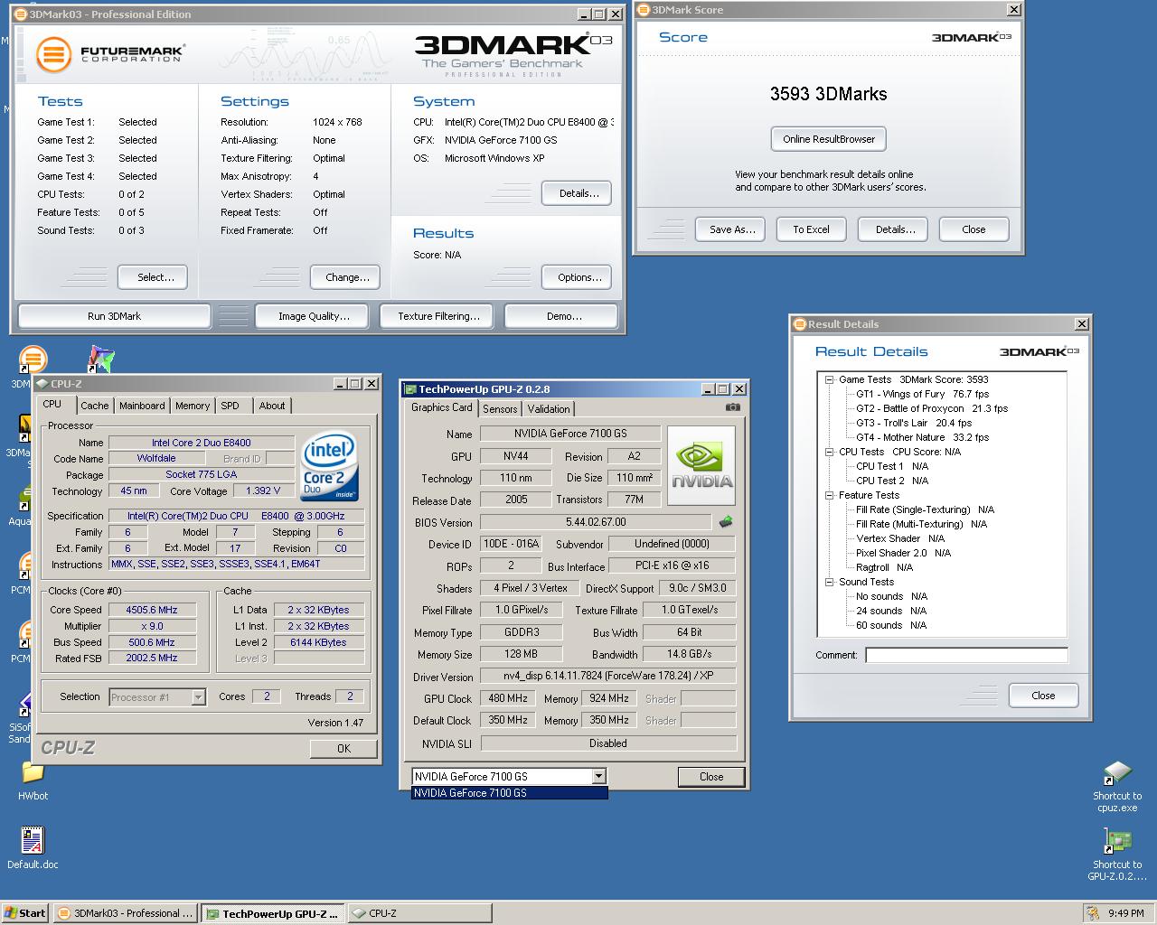This screenshot has height=925, width=1157.
Task: Click the GPU-Z screenshot camera icon
Action: pos(733,407)
